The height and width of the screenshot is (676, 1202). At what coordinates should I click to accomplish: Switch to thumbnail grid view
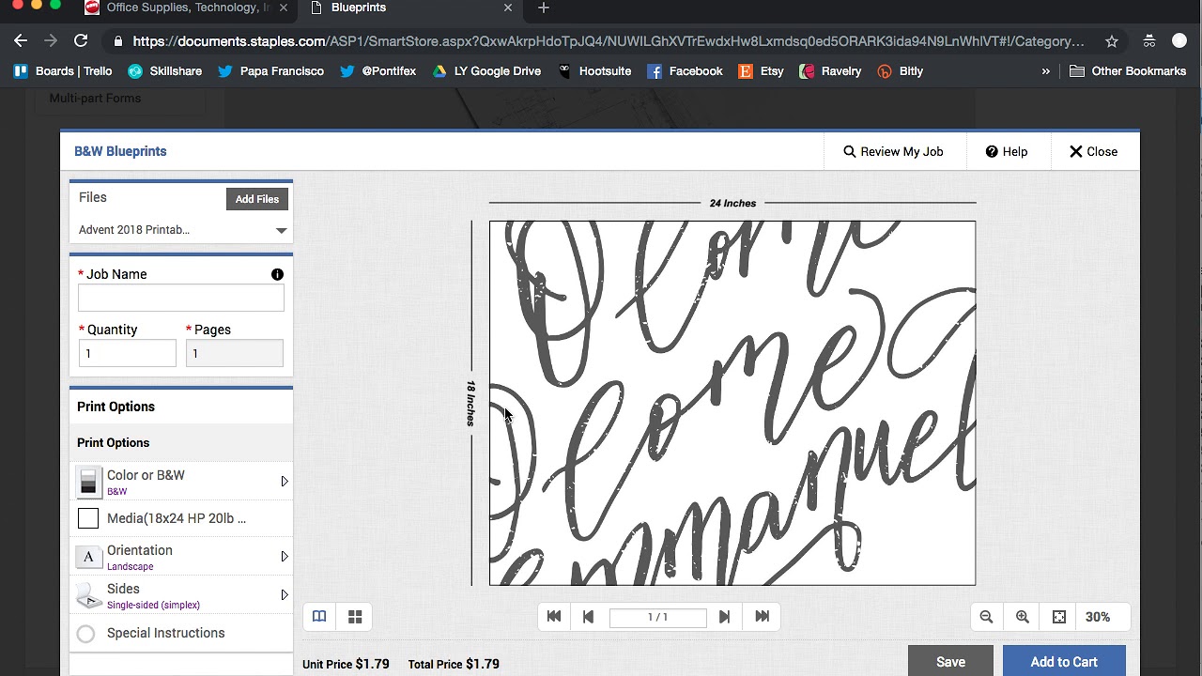(x=355, y=617)
